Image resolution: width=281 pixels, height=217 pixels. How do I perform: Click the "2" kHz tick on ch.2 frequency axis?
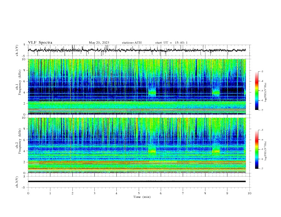[x=25, y=162]
